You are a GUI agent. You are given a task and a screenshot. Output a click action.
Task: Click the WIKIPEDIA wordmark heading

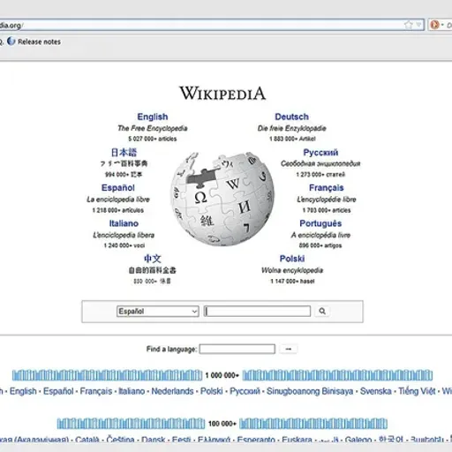222,94
